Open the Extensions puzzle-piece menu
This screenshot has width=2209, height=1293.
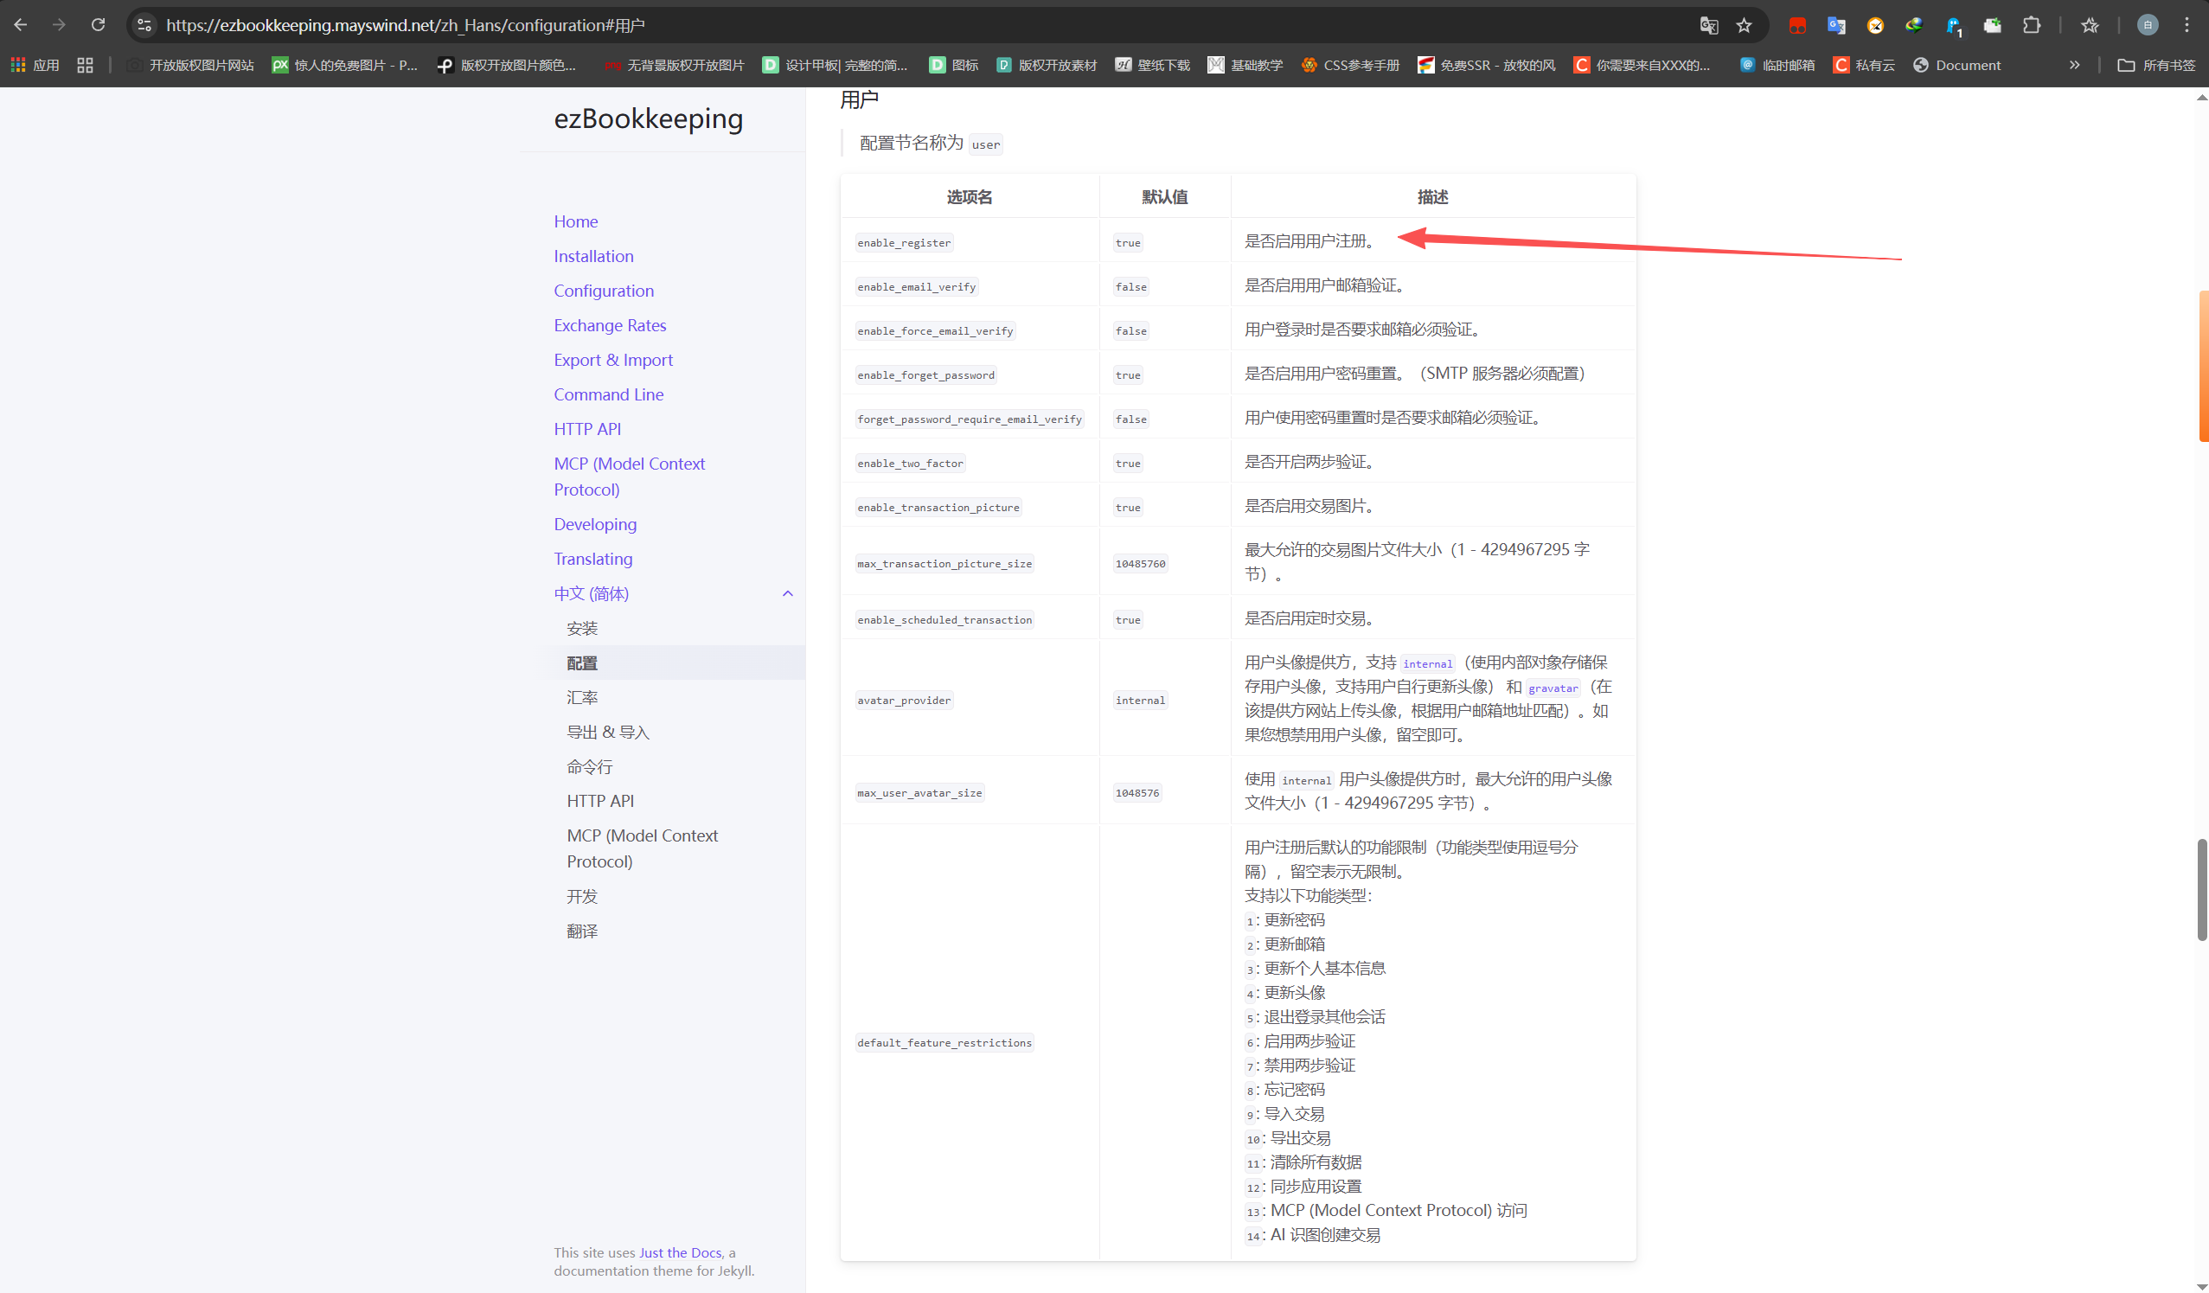(x=2032, y=25)
